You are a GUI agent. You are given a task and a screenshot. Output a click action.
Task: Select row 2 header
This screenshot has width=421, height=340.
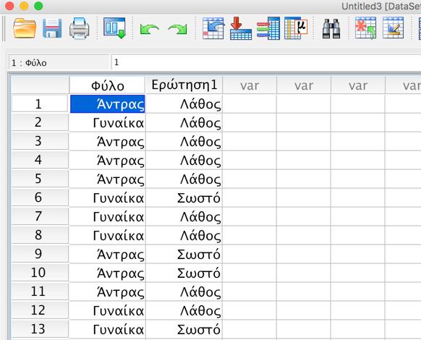pyautogui.click(x=40, y=122)
